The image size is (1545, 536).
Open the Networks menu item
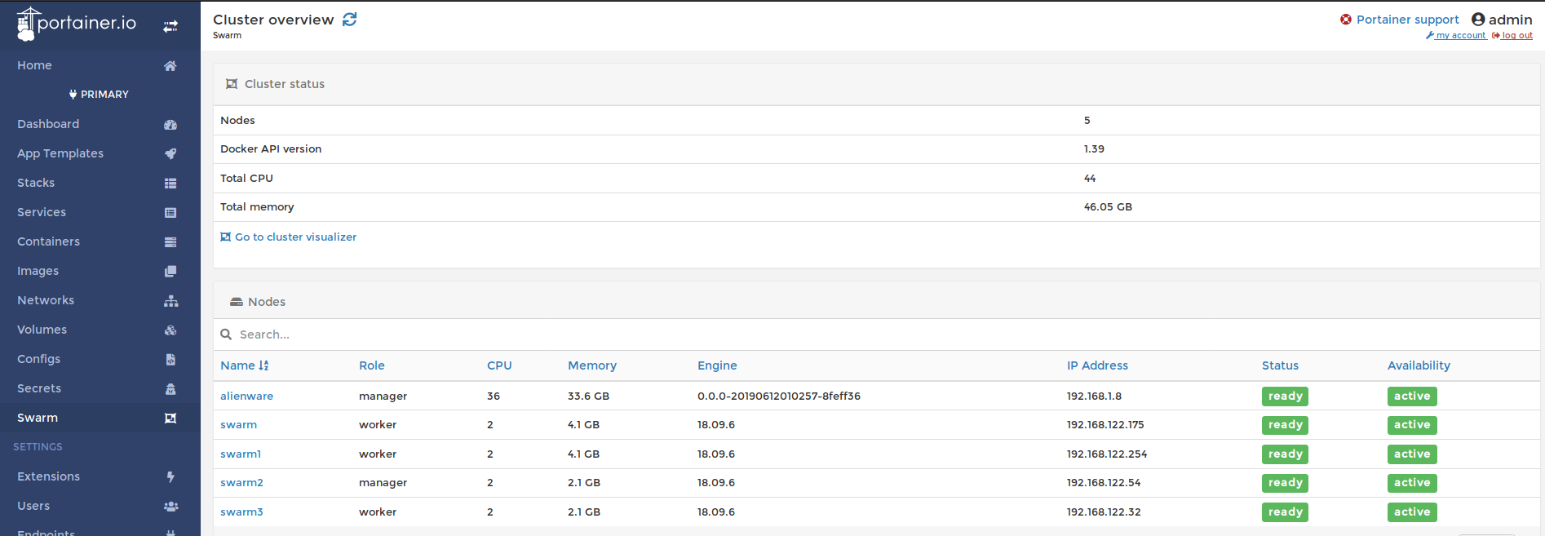[46, 301]
